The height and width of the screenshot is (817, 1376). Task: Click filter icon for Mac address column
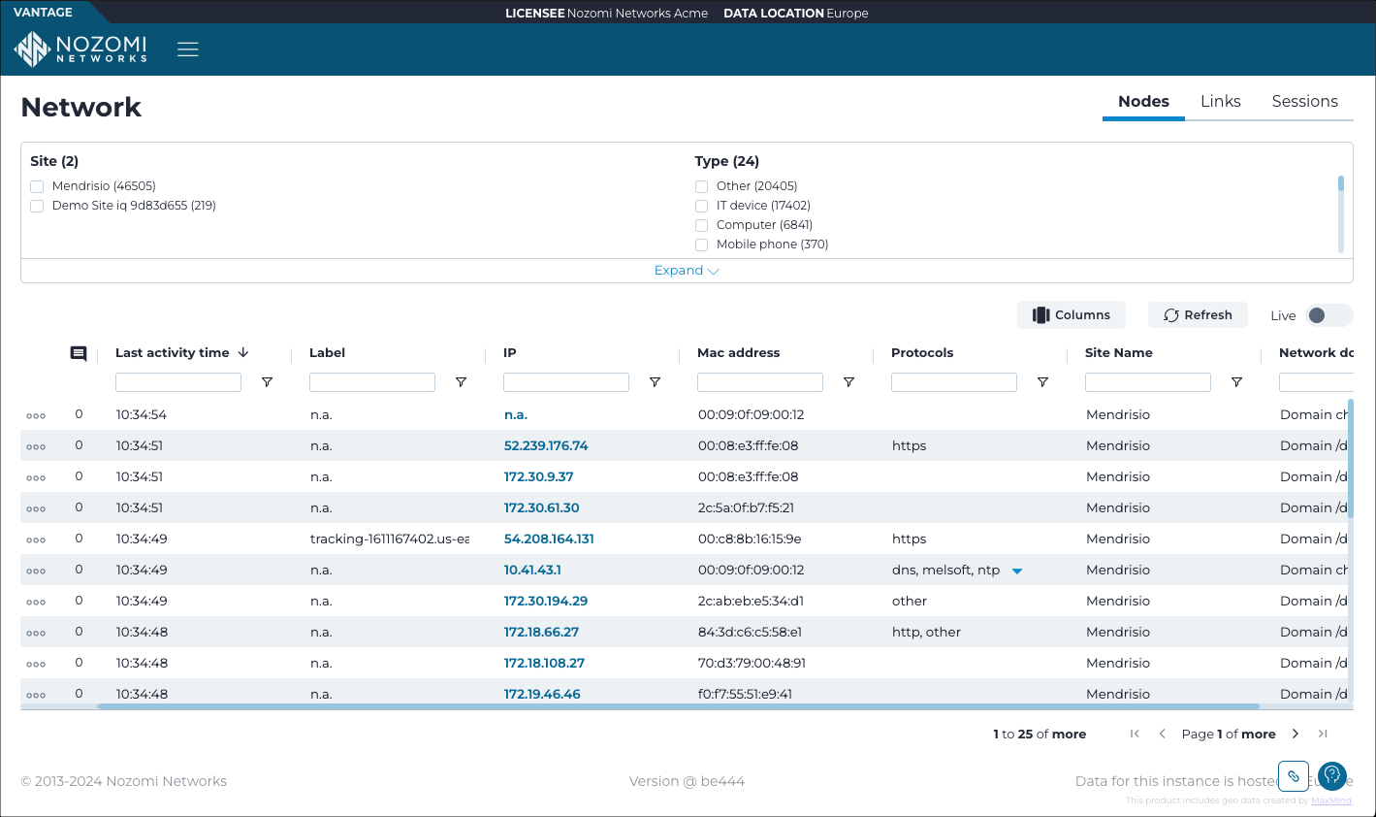[848, 382]
